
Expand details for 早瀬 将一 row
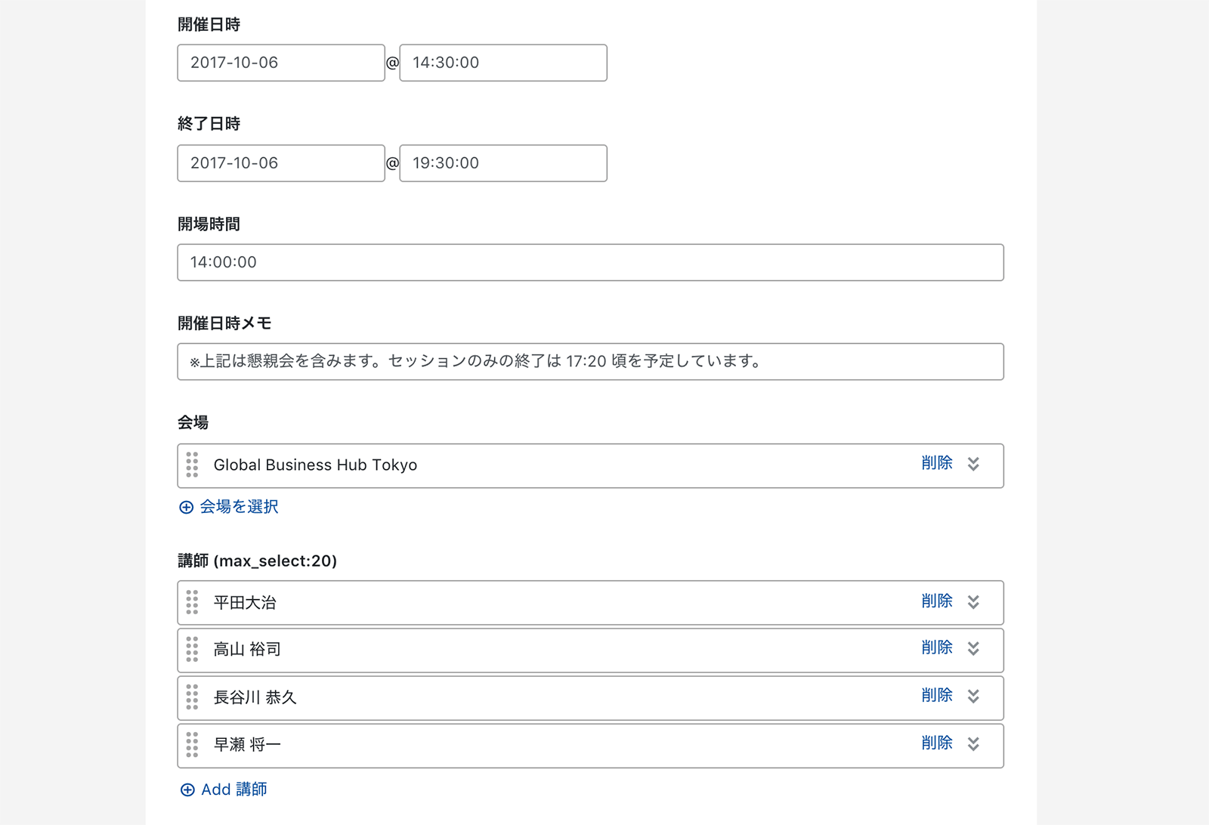coord(973,744)
